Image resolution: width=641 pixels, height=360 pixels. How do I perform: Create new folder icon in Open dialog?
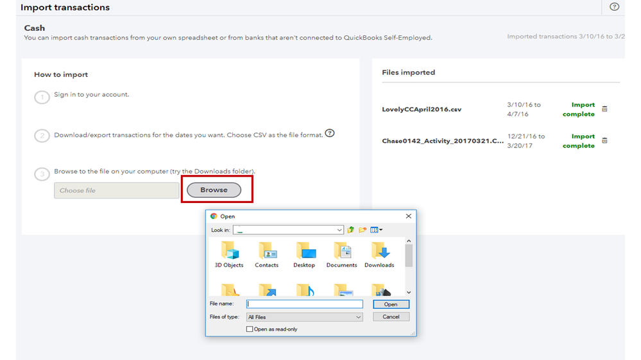(362, 230)
